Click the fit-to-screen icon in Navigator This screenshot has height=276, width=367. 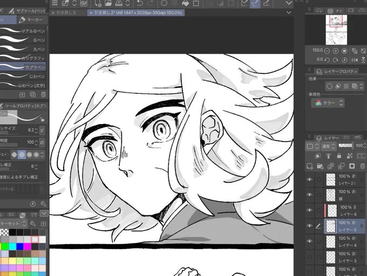pos(363,51)
